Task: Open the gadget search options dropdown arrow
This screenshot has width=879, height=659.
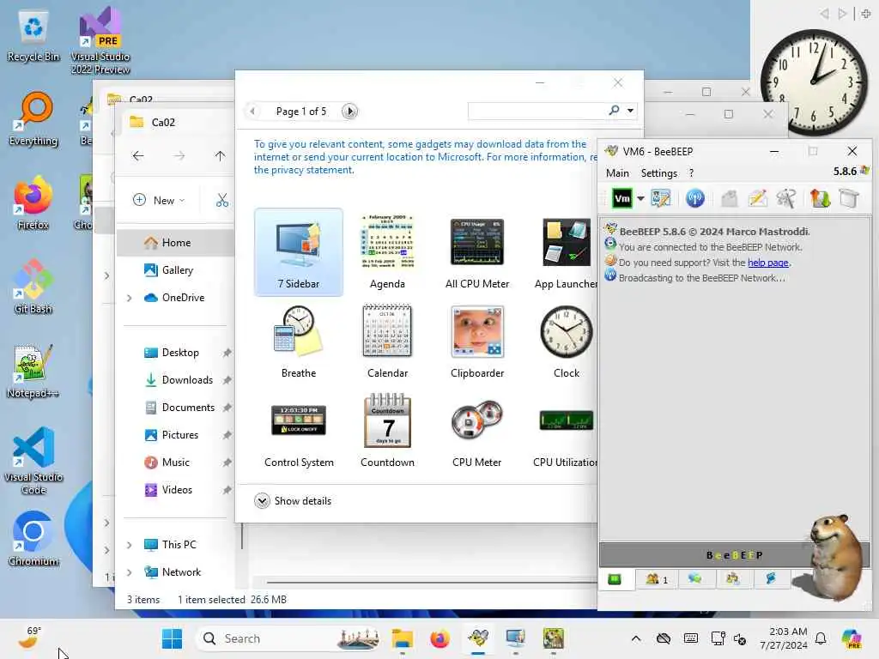Action: (631, 111)
